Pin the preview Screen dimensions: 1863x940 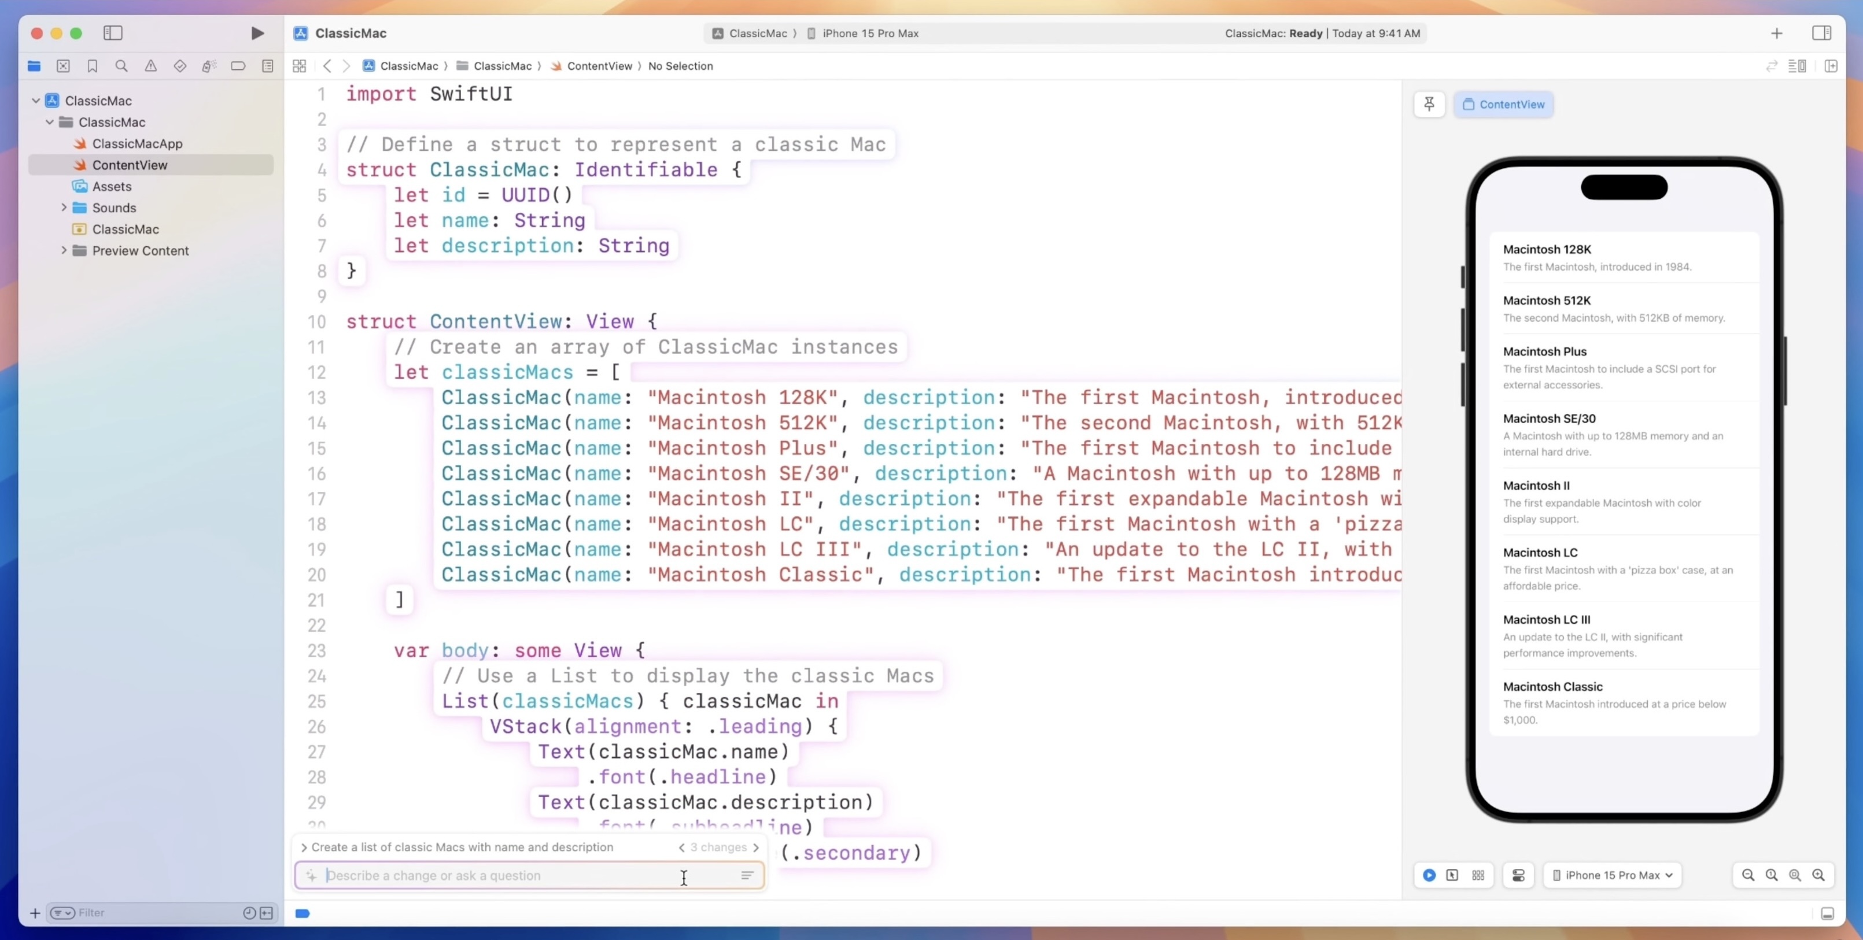point(1429,104)
